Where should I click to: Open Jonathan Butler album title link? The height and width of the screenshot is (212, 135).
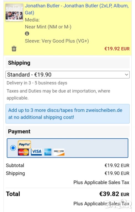[x=77, y=9]
